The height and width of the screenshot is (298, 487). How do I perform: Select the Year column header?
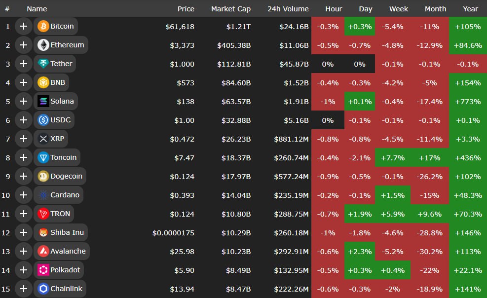point(470,9)
